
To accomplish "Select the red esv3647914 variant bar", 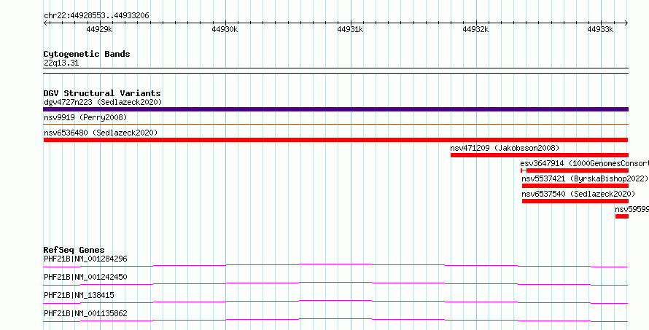I will click(575, 170).
